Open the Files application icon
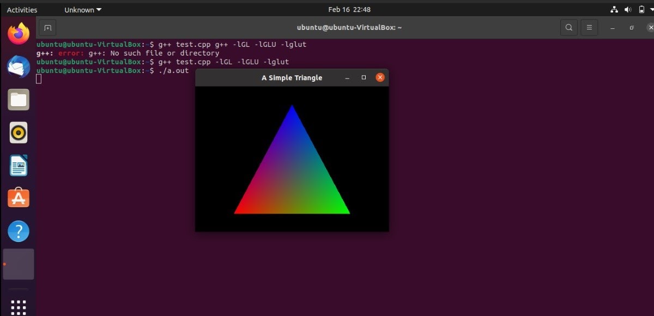654x316 pixels. pyautogui.click(x=18, y=99)
